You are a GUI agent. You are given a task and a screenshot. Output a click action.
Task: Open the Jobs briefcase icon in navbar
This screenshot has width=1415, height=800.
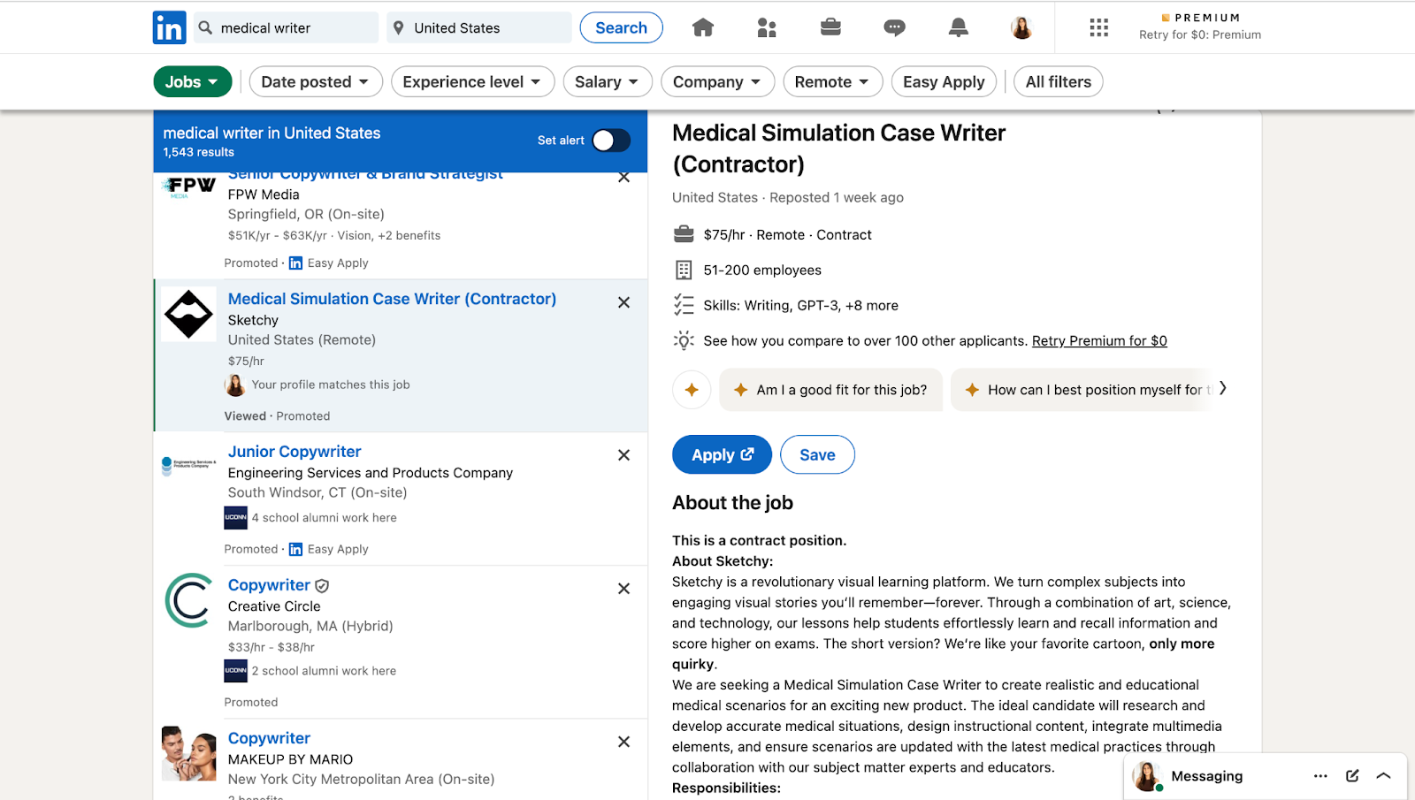tap(830, 27)
